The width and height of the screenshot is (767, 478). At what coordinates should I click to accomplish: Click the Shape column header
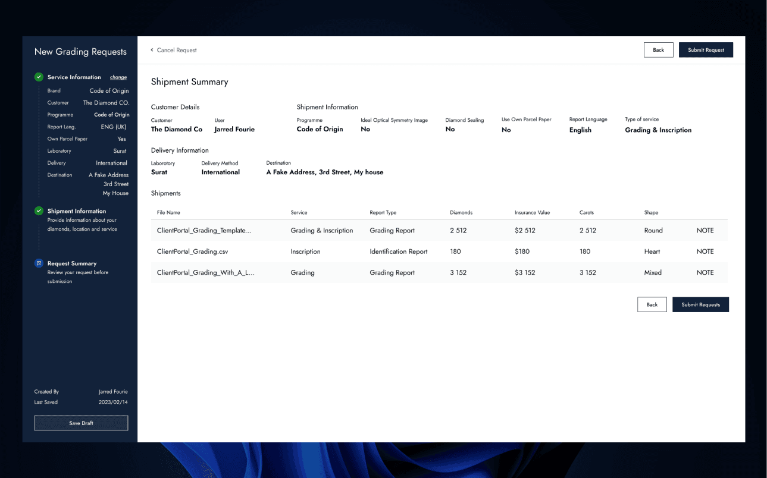pyautogui.click(x=651, y=212)
